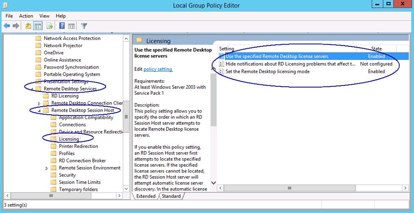Click the Filter funnel toolbar icon
Viewport: 414px width, 213px height.
coord(84,26)
